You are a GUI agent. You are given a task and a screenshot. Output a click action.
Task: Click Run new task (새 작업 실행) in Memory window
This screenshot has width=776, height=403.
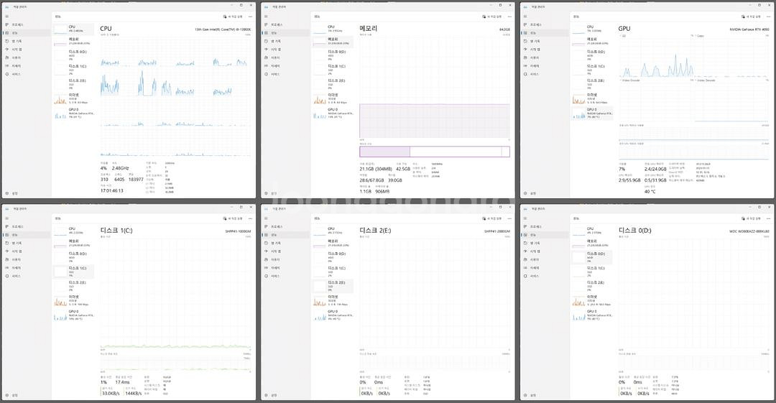click(492, 17)
